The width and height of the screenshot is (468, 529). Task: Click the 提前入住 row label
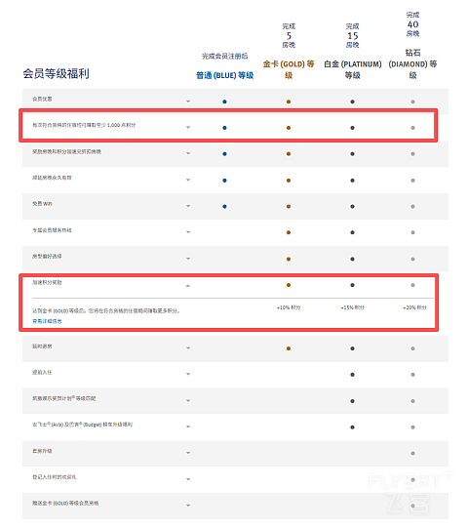click(42, 372)
